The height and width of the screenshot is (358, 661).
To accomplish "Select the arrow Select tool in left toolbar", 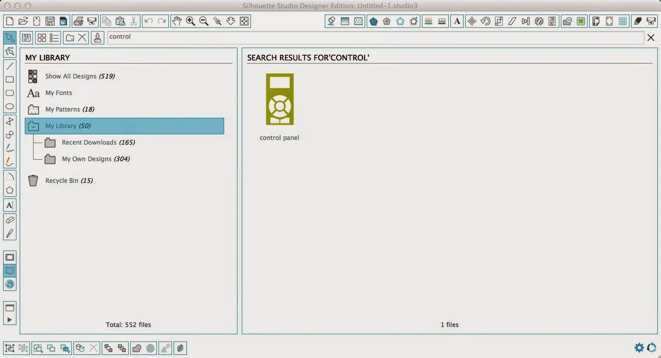I will click(x=9, y=38).
